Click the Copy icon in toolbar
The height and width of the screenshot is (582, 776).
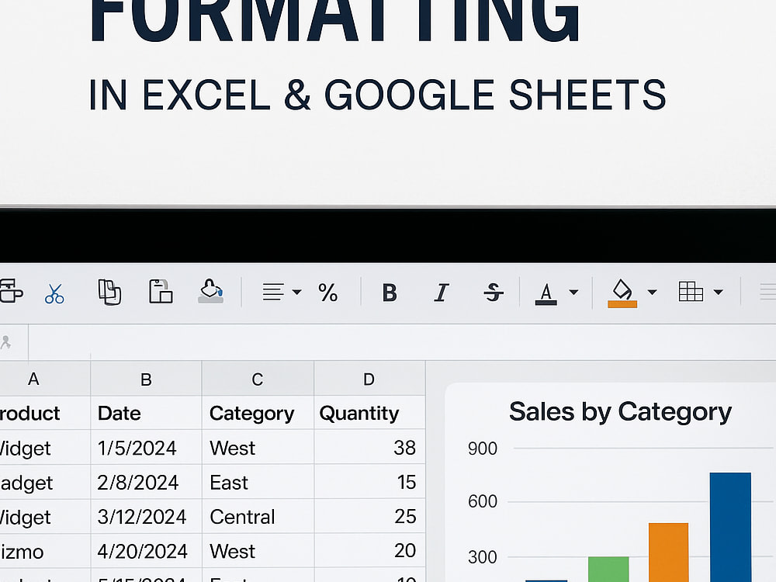[109, 292]
